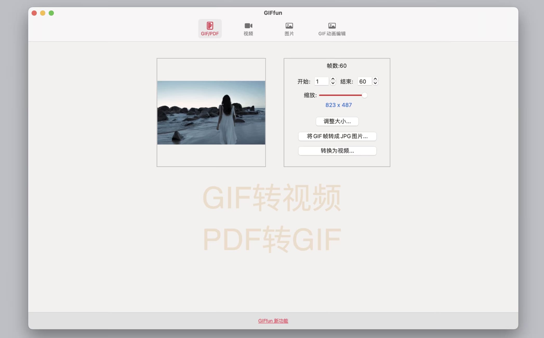Click the 结束 frame number field
Image resolution: width=544 pixels, height=338 pixels.
(x=364, y=81)
